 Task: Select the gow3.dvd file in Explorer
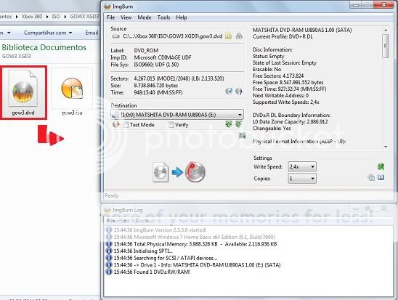tap(23, 93)
